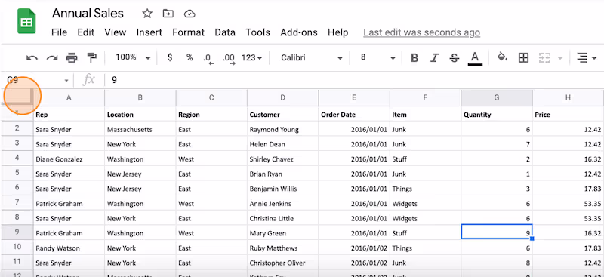
Task: Open the font size 8 dropdown
Action: [378, 57]
